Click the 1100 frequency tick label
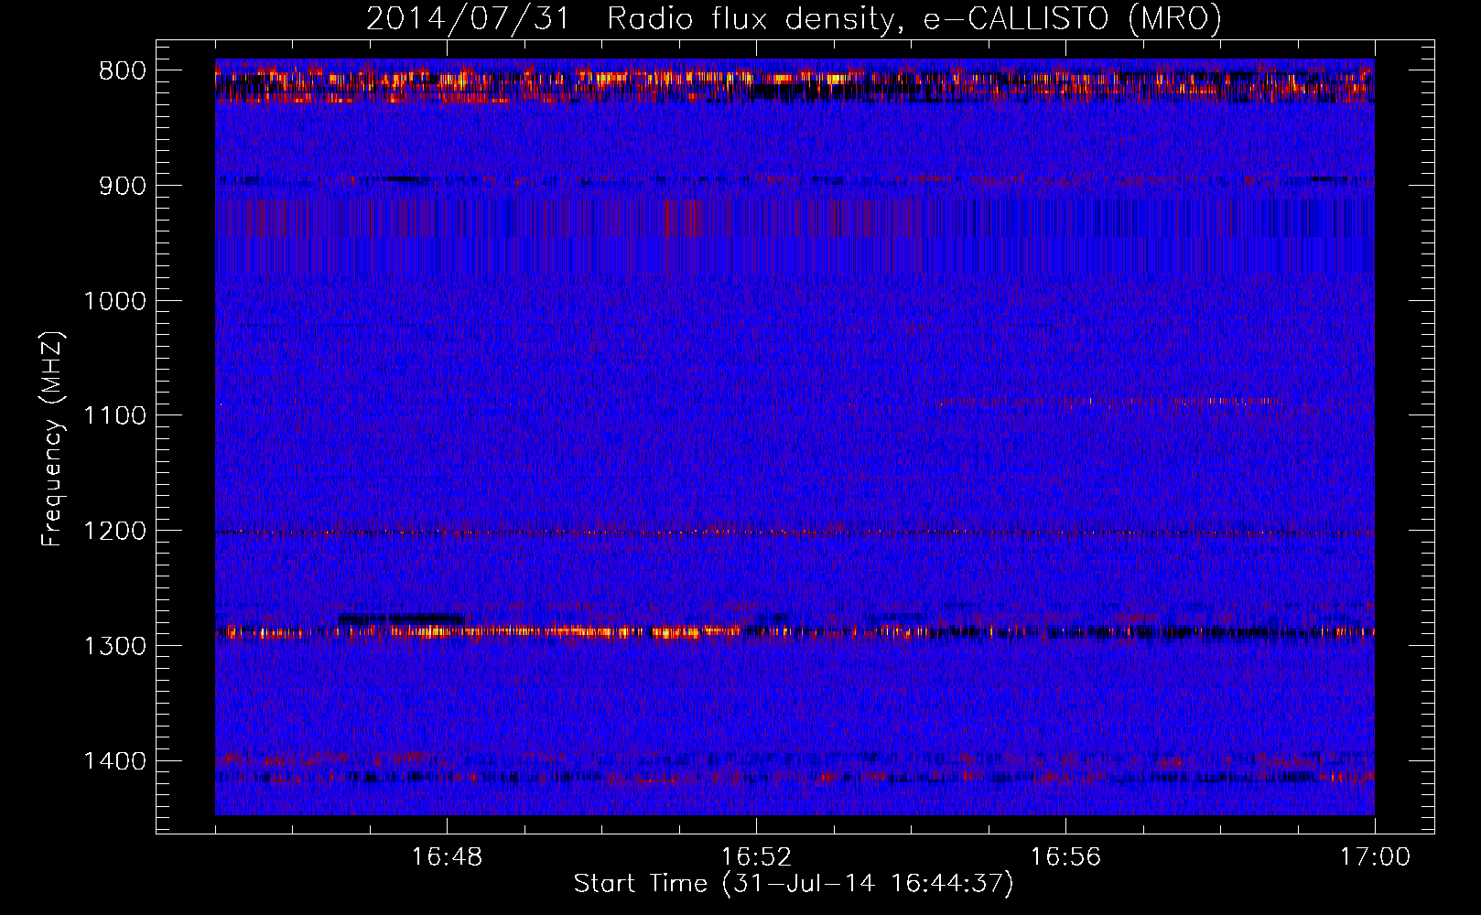This screenshot has height=915, width=1481. 115,416
